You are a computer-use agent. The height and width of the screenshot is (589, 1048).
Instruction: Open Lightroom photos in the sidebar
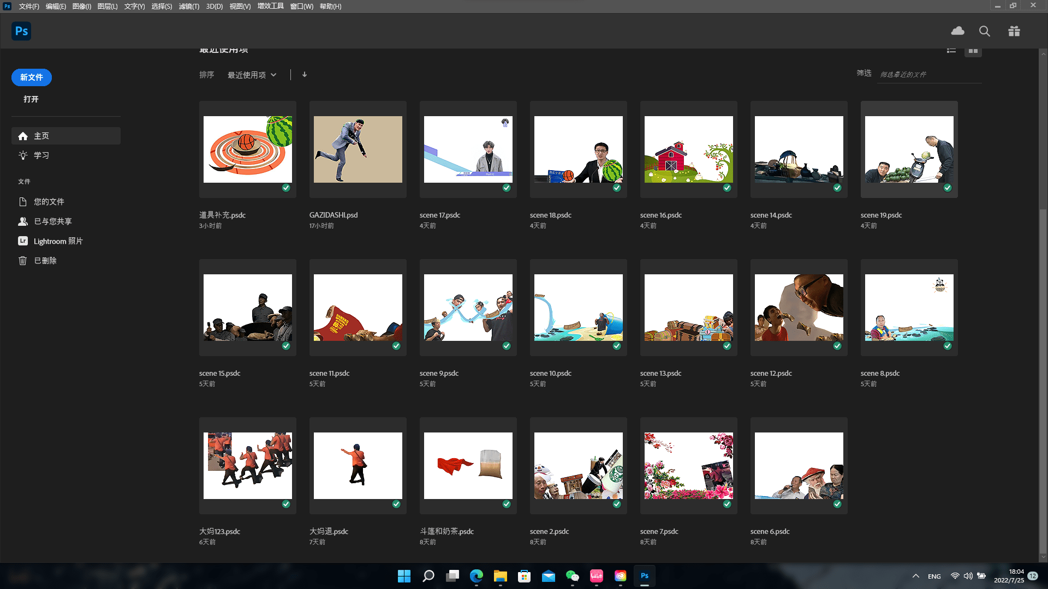click(58, 241)
